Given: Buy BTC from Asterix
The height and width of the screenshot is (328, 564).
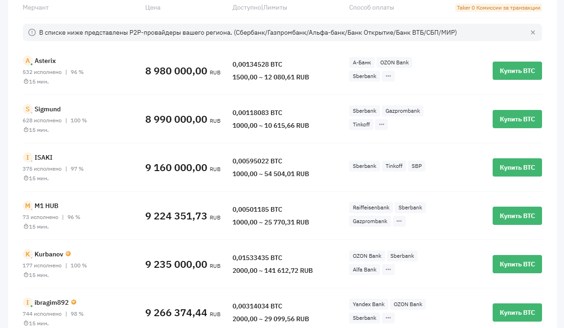Looking at the screenshot, I should [517, 71].
